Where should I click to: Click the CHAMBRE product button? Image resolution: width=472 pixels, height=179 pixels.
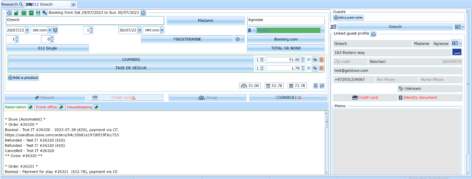click(x=131, y=60)
